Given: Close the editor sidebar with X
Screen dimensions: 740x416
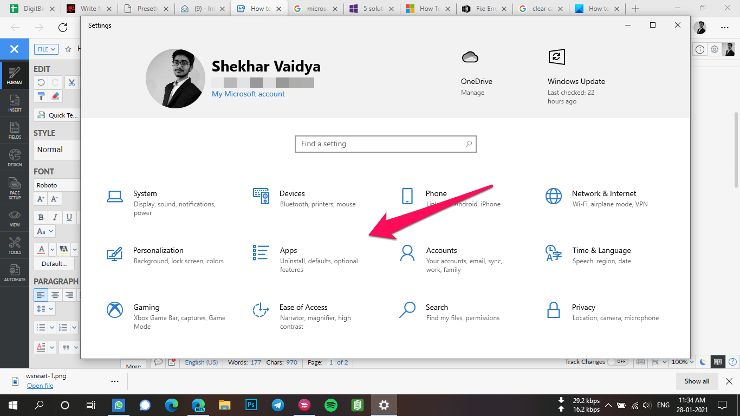Looking at the screenshot, I should click(15, 49).
